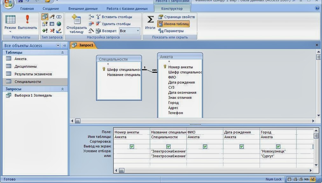
Task: Open the Внешние данные ribbon tab
Action: point(83,9)
